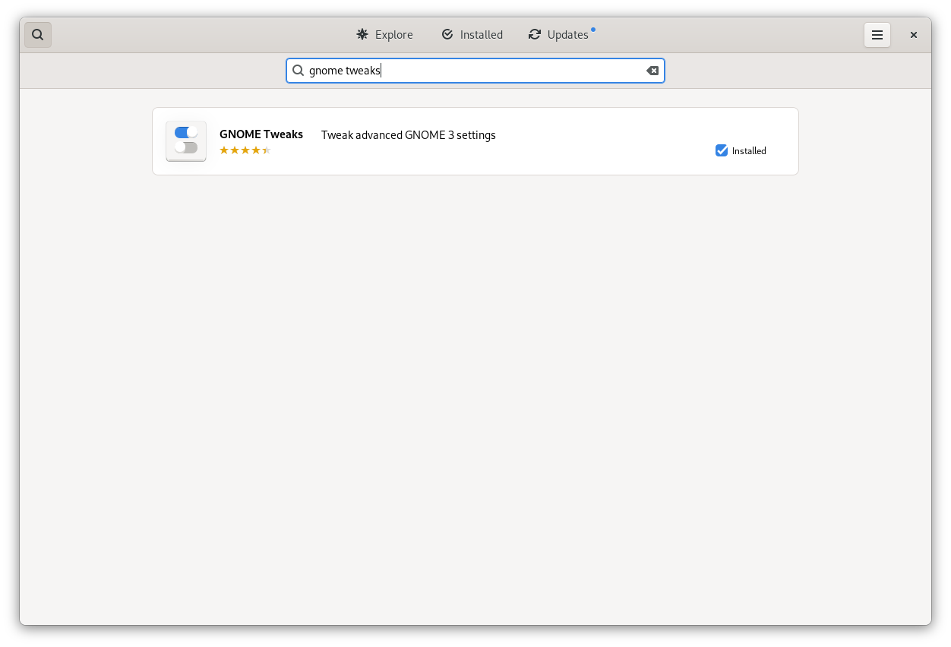
Task: Click inside the search input field
Action: click(x=475, y=70)
